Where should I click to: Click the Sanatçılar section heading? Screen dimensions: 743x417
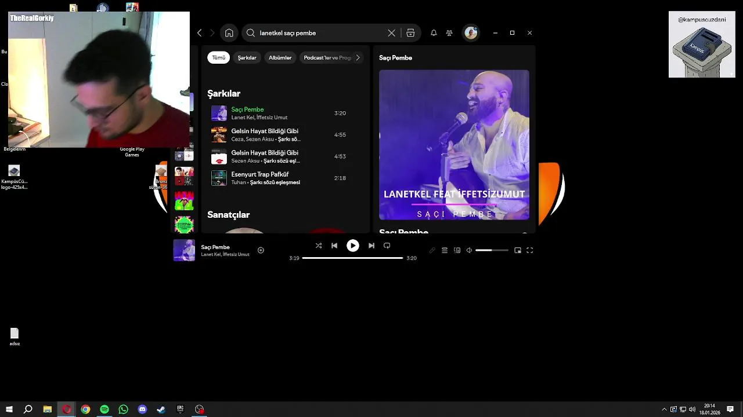(x=228, y=215)
